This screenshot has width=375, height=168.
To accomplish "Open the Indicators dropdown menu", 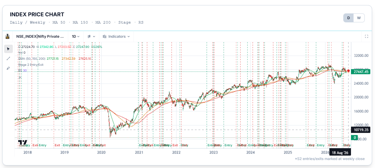I will (116, 36).
